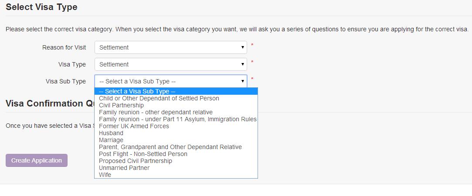Pick Parent, Grandparent and Other Dependant Relative
This screenshot has height=196, width=472.
point(170,147)
